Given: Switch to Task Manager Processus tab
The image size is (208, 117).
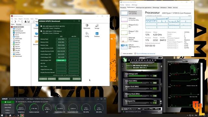Looking at the screenshot, I should click(x=123, y=7).
